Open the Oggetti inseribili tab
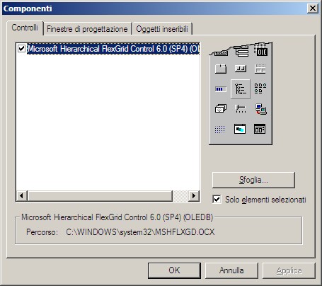The width and height of the screenshot is (322, 286). click(162, 29)
